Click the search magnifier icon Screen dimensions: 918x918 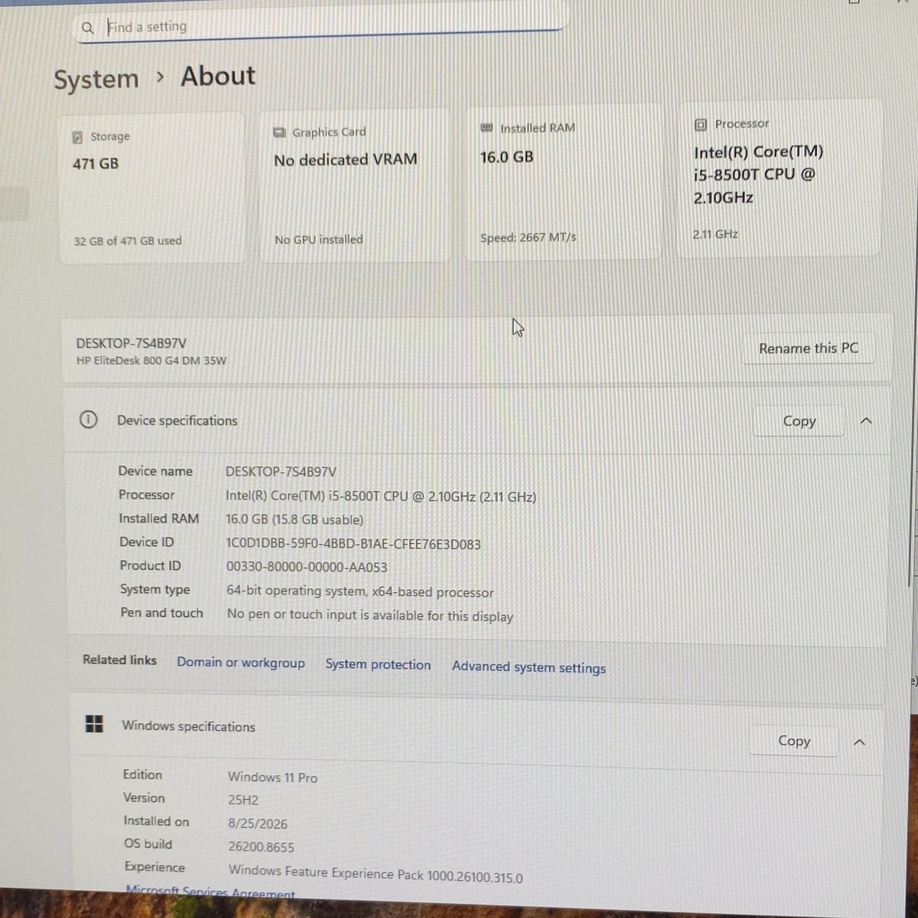[88, 28]
